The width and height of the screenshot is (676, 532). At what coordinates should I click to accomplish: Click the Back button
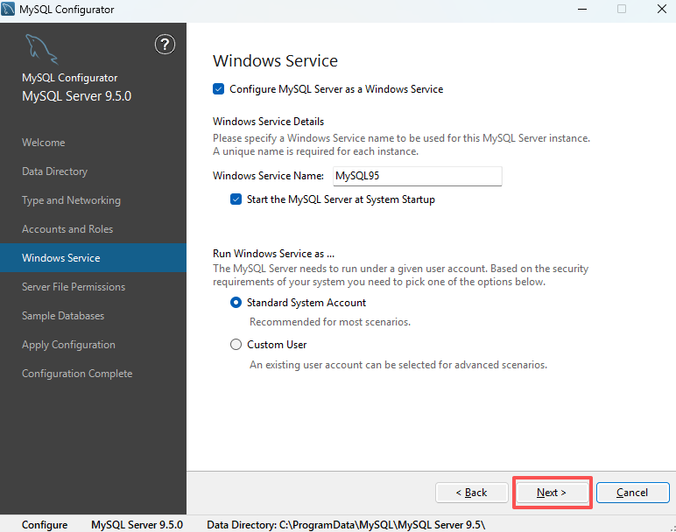point(472,493)
